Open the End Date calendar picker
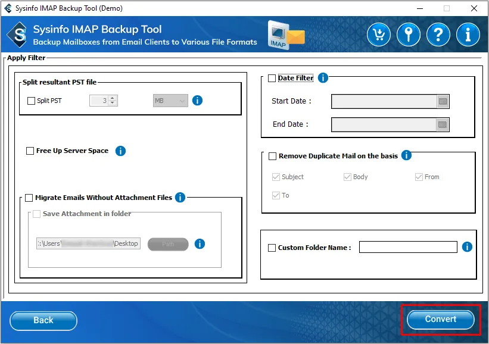This screenshot has height=344, width=489. pyautogui.click(x=443, y=125)
